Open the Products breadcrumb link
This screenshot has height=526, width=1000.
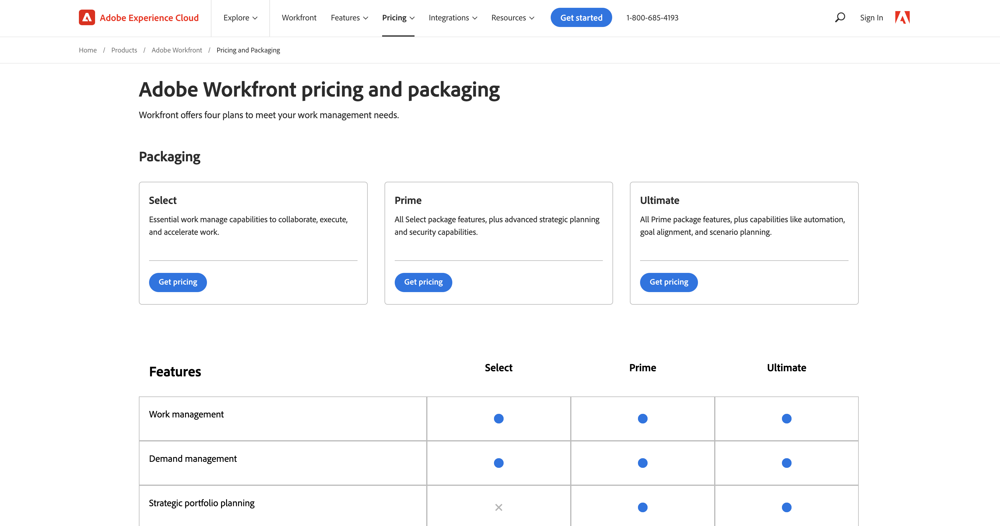pyautogui.click(x=124, y=50)
